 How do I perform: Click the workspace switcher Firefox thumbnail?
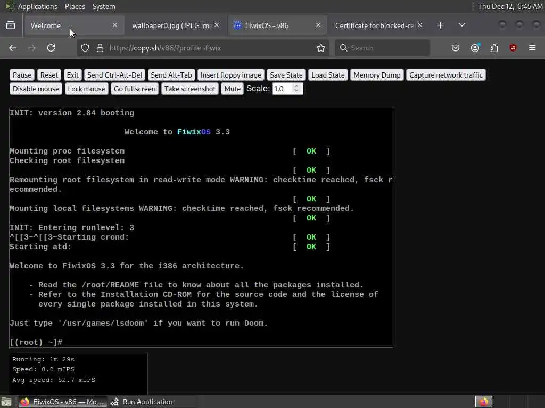483,402
